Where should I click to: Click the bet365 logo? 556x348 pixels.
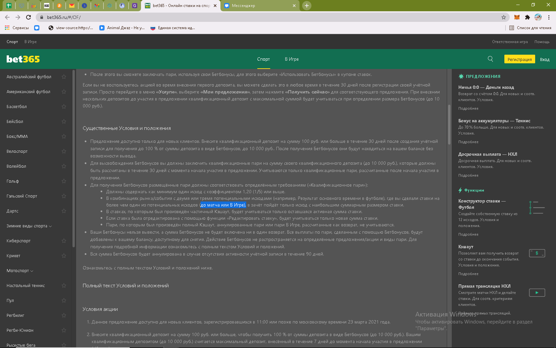pyautogui.click(x=23, y=59)
